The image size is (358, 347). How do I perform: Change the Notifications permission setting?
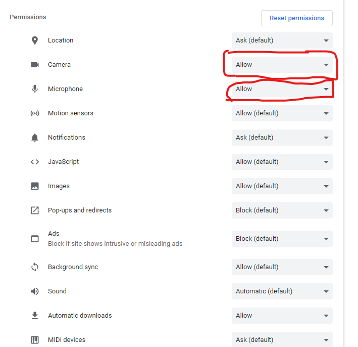[282, 138]
